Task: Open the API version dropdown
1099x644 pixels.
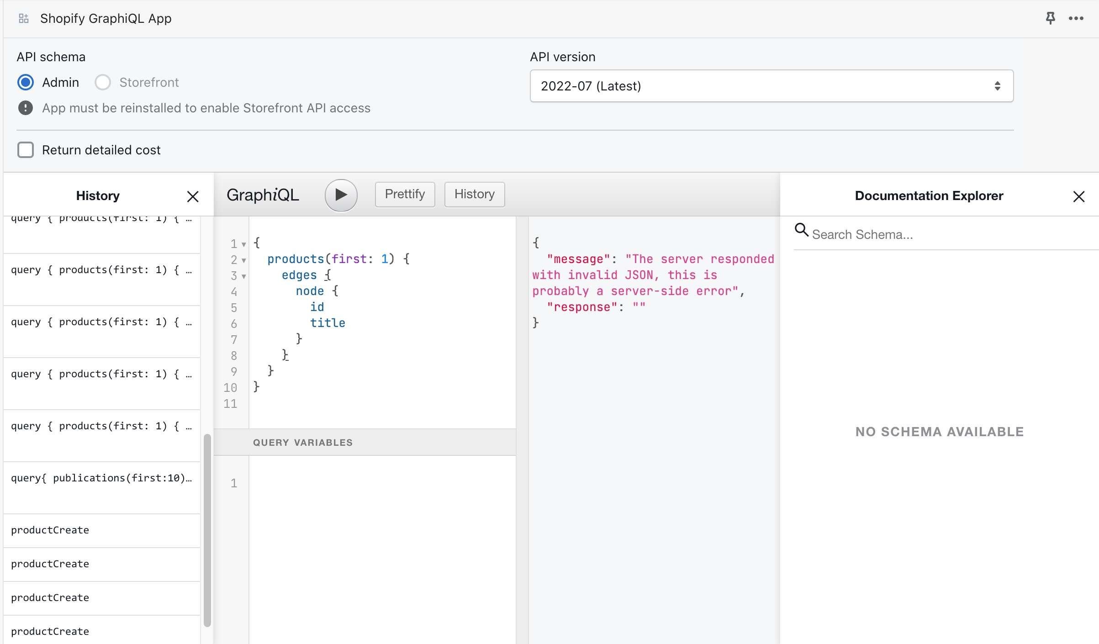Action: (x=771, y=86)
